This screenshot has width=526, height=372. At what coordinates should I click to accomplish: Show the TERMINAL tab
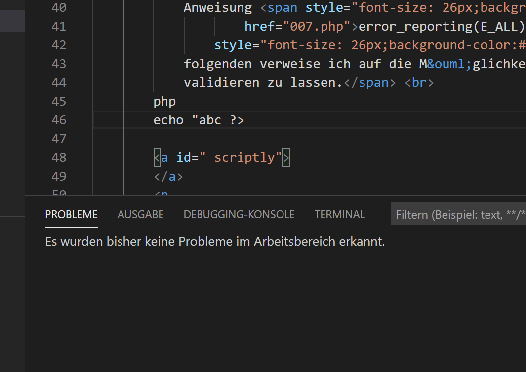point(339,215)
